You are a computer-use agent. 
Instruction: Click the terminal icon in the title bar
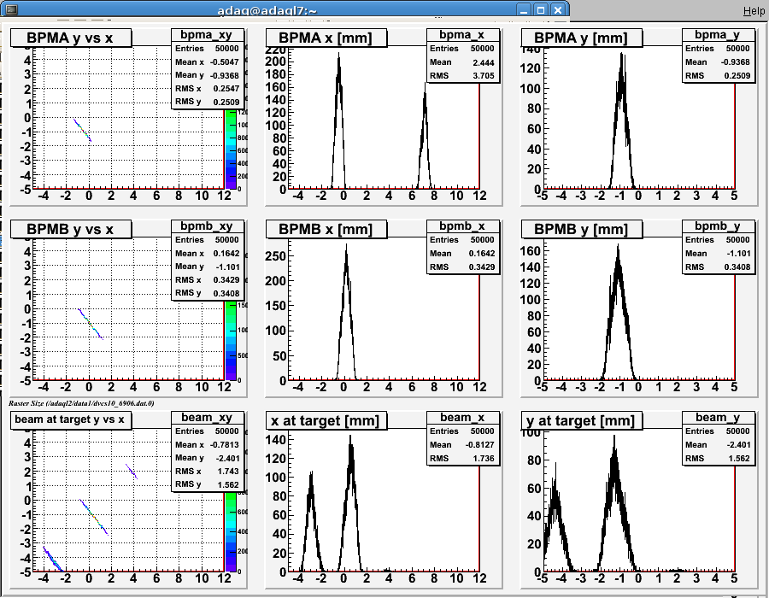[11, 9]
